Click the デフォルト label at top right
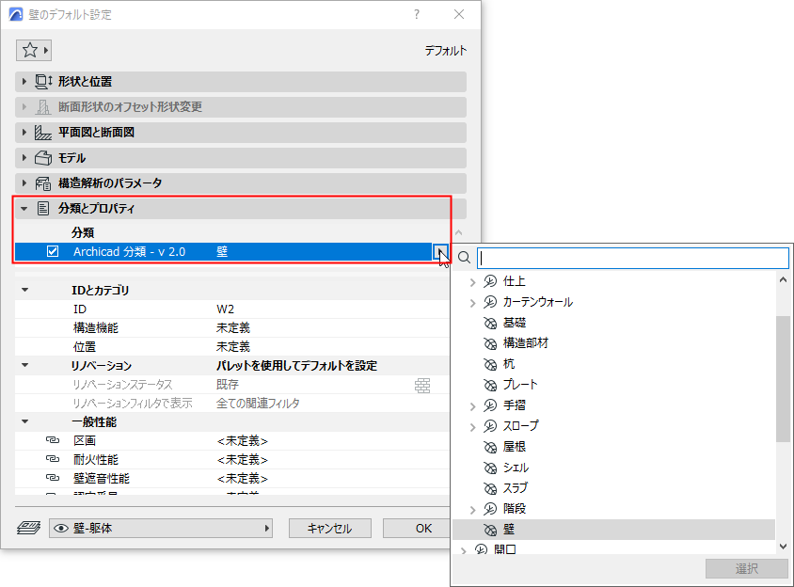The image size is (794, 587). tap(446, 51)
